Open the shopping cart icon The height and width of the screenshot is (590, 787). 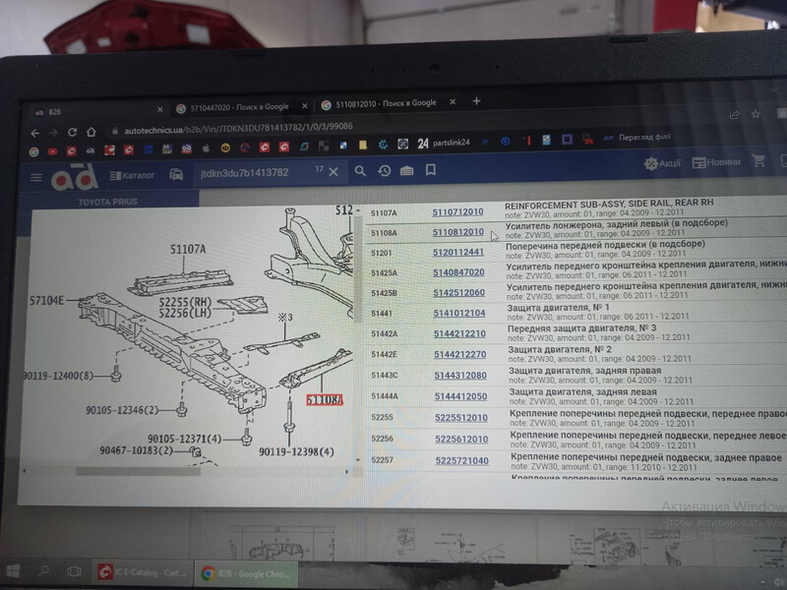(759, 161)
